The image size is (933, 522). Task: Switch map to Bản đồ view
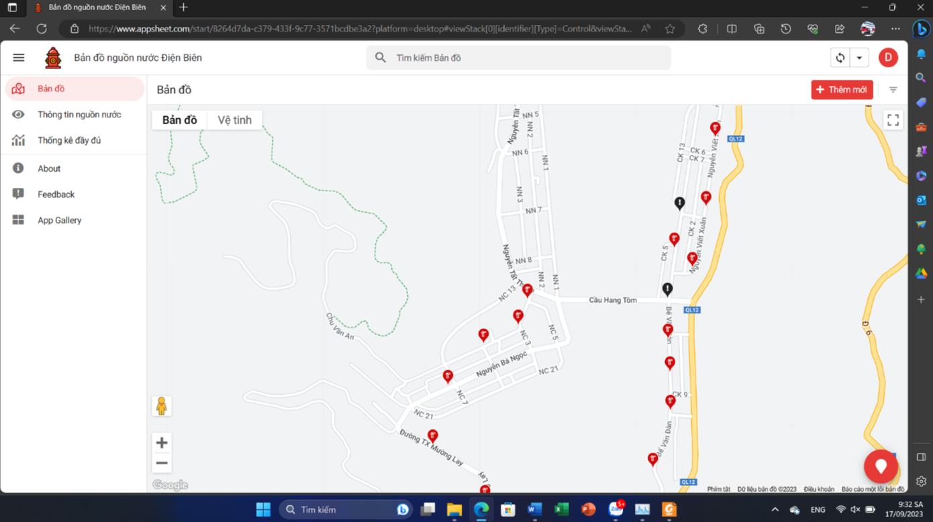click(x=179, y=120)
